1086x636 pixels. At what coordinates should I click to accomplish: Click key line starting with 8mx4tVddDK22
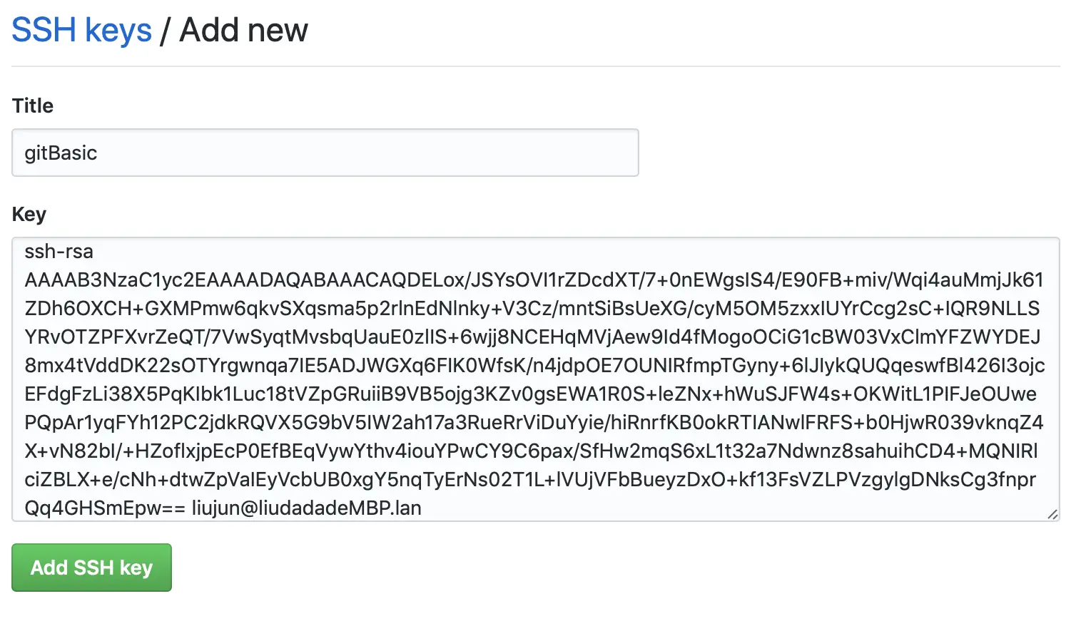(534, 365)
